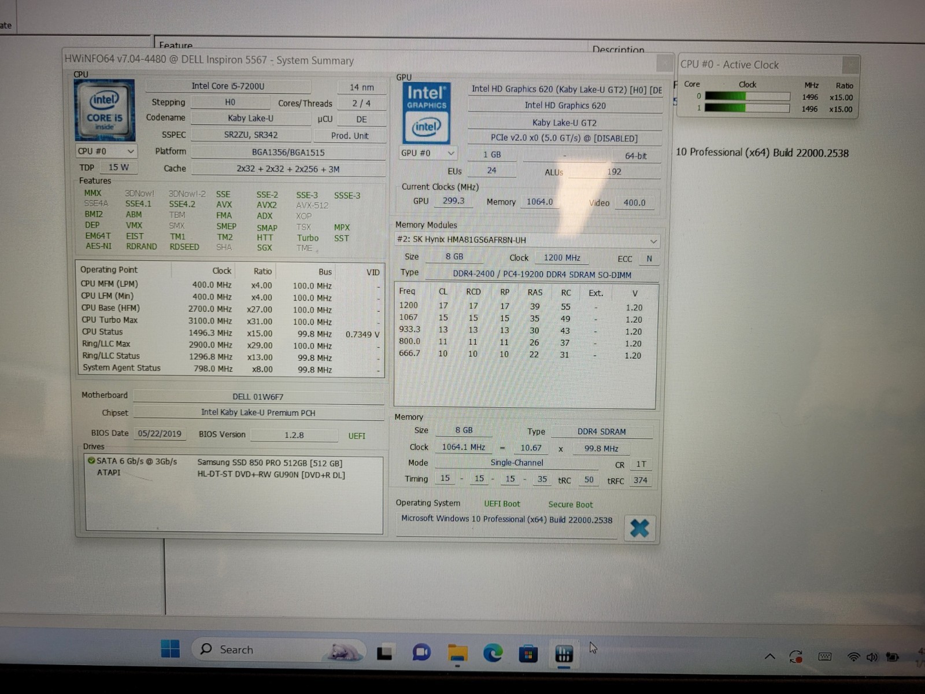Click the 666.7 frequency timing row
925x694 pixels.
(x=521, y=354)
